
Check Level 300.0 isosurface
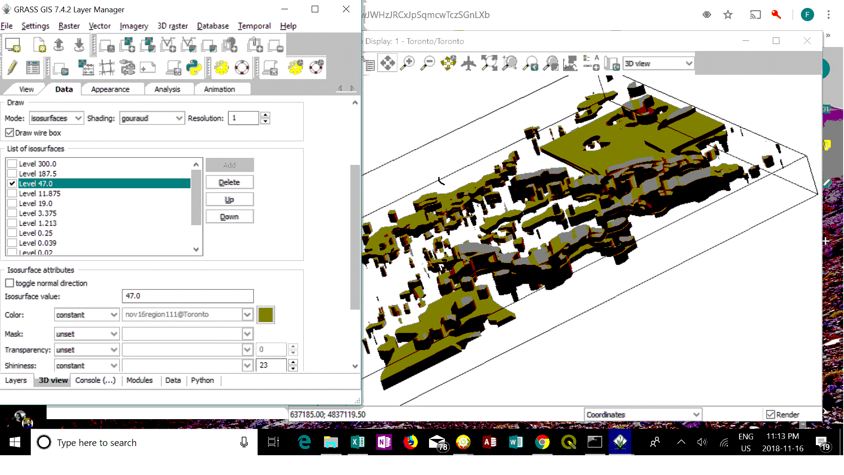[12, 164]
